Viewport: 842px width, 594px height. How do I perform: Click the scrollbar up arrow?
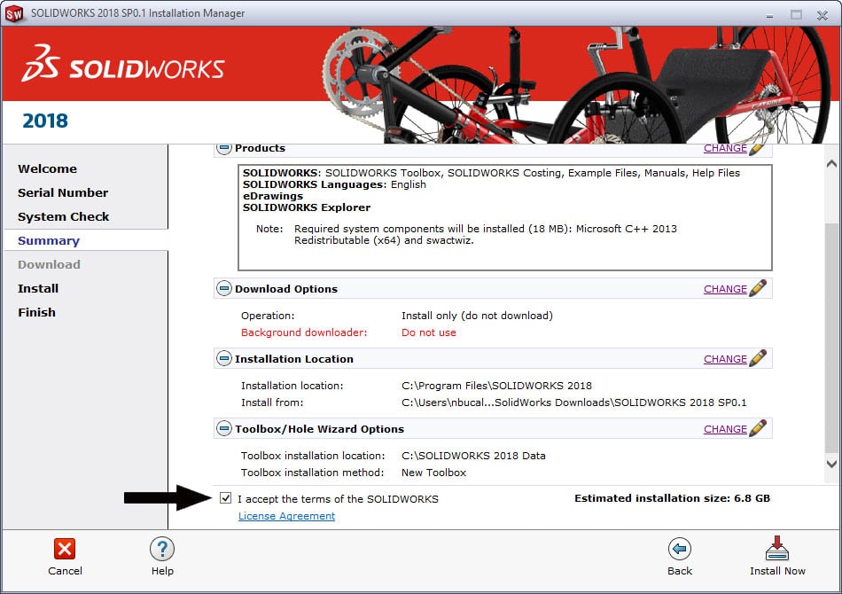831,164
